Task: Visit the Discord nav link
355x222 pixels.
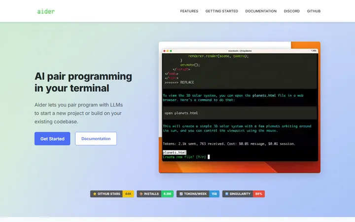Action: tap(291, 11)
